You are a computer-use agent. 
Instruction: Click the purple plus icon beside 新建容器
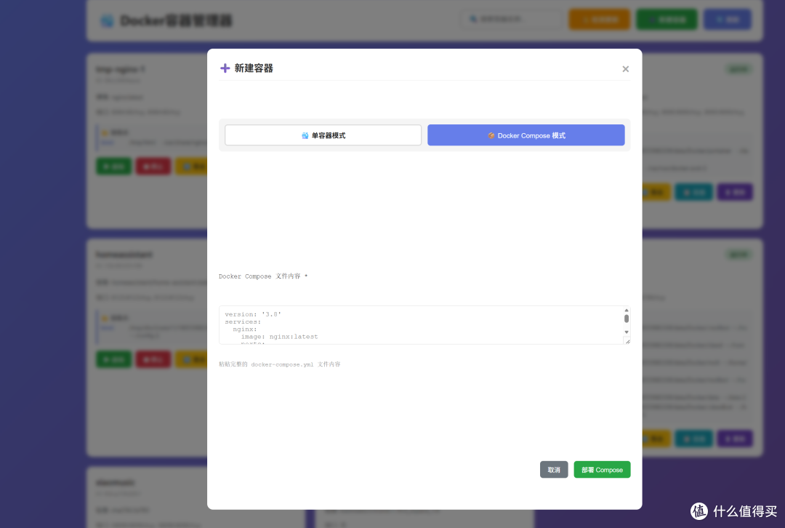225,68
